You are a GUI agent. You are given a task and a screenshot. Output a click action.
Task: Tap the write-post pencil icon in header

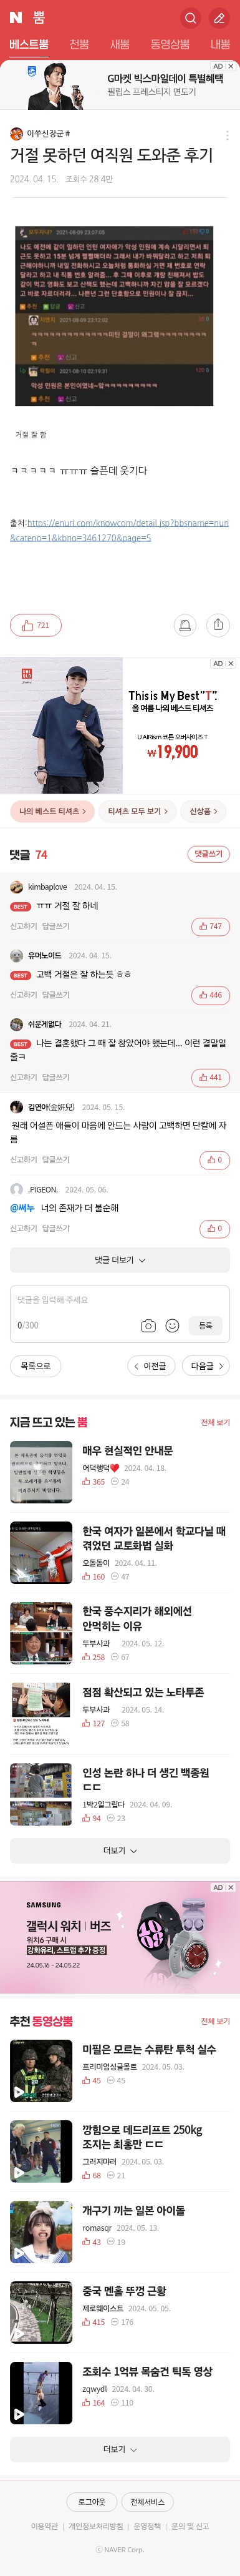point(220,18)
